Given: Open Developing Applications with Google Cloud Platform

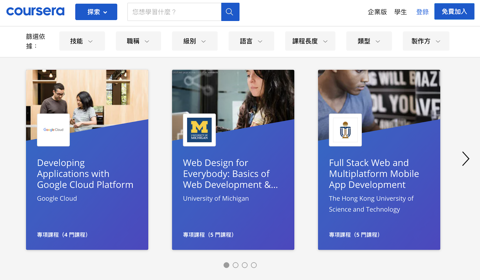Looking at the screenshot, I should point(85,174).
